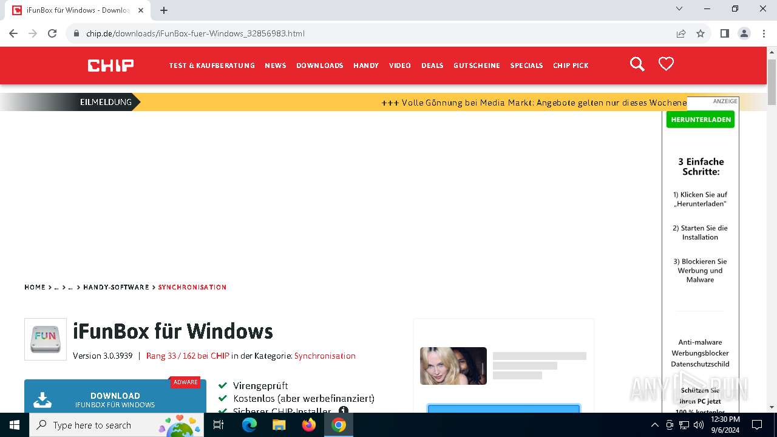This screenshot has width=777, height=437.
Task: Show hidden tray icons chevron
Action: pyautogui.click(x=654, y=425)
